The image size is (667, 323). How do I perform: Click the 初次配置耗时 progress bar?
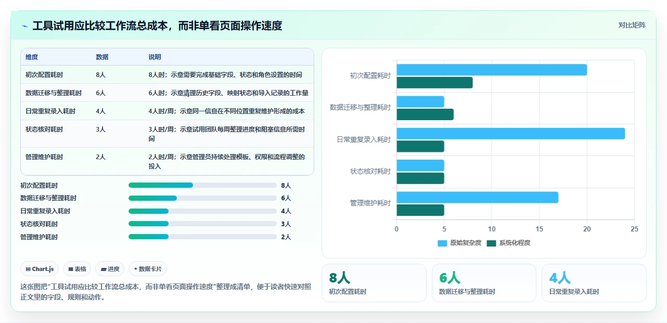(x=202, y=185)
